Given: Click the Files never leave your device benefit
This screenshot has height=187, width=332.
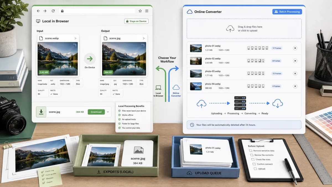Looking at the screenshot, I should pyautogui.click(x=132, y=111).
